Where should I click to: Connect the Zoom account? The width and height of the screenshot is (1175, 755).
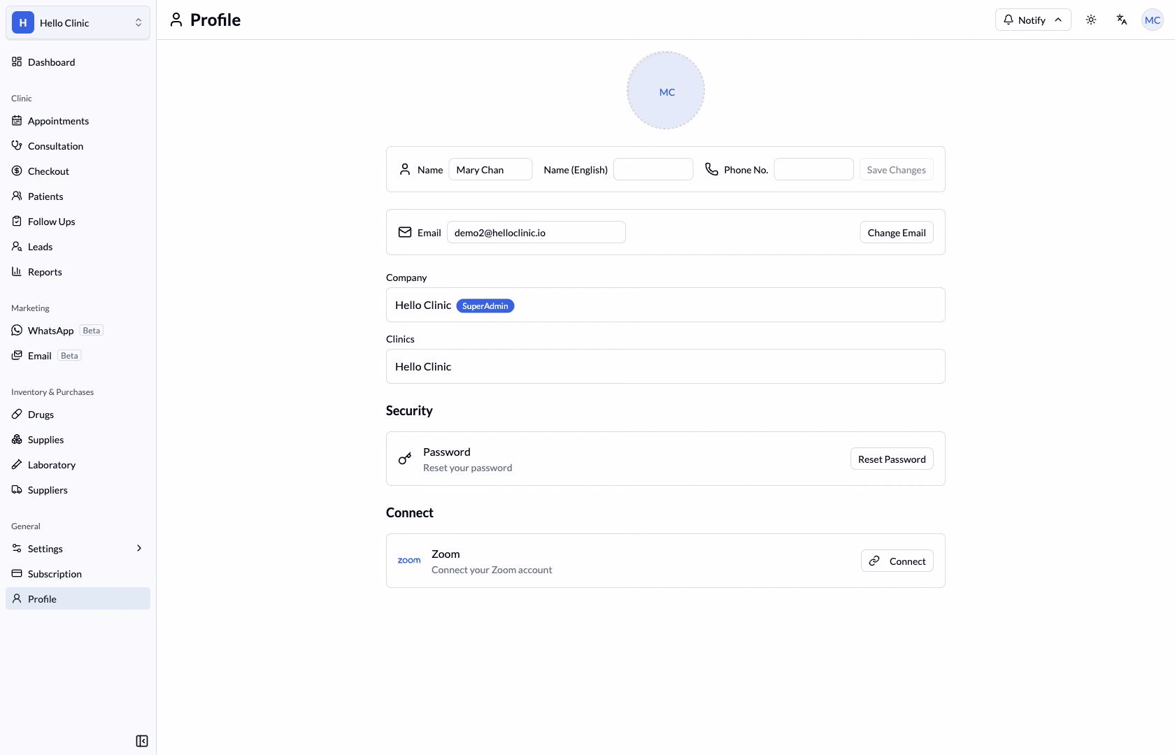pyautogui.click(x=897, y=561)
